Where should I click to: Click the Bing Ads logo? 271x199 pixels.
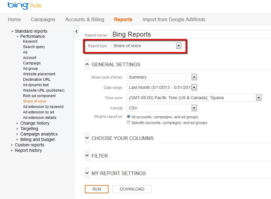pyautogui.click(x=24, y=6)
